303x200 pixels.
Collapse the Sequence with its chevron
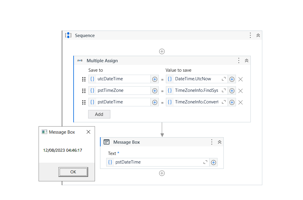click(x=258, y=35)
